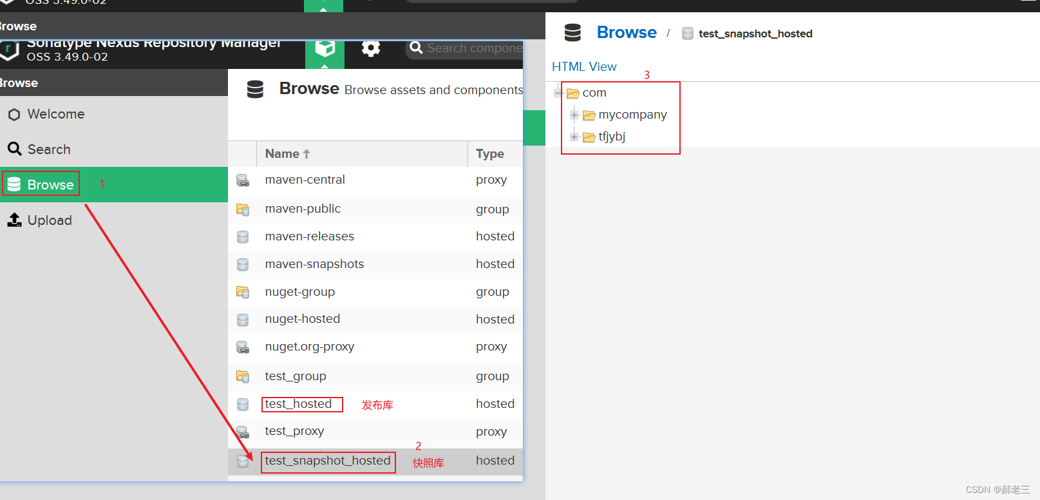1040x500 pixels.
Task: Open the maven-releases repository
Action: 310,236
